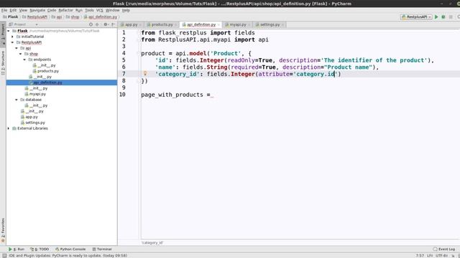Expand External Libraries node

(9, 128)
